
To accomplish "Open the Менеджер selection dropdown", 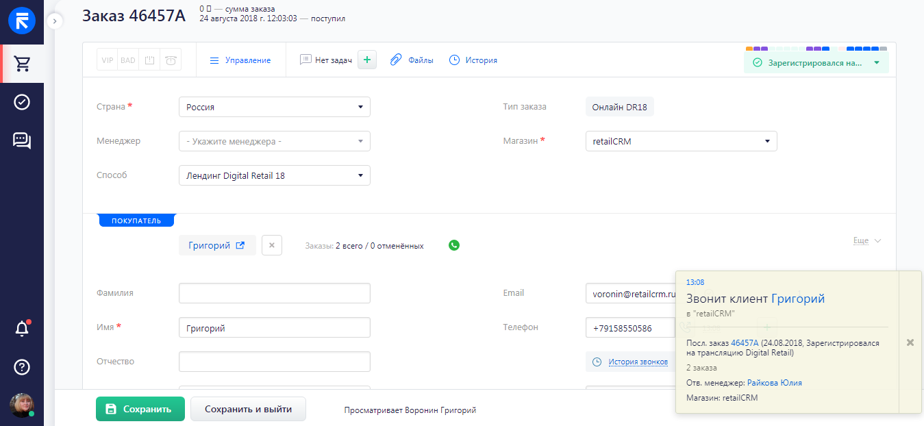I will tap(274, 141).
